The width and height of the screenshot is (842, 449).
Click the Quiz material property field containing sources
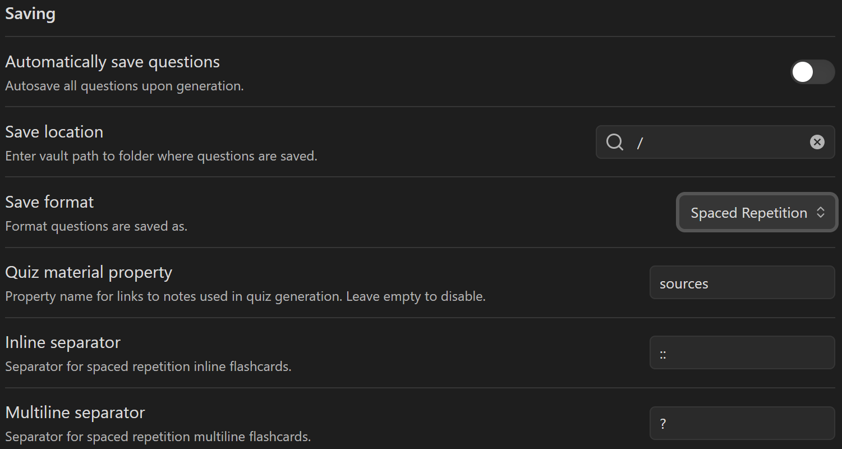pyautogui.click(x=742, y=283)
